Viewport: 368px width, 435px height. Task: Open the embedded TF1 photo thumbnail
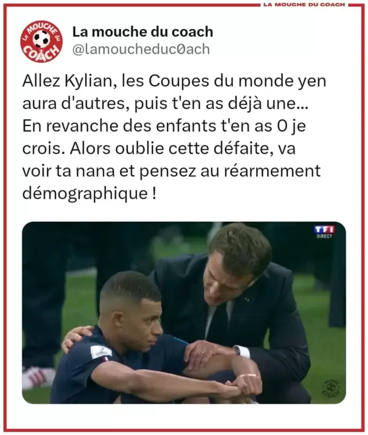184,313
